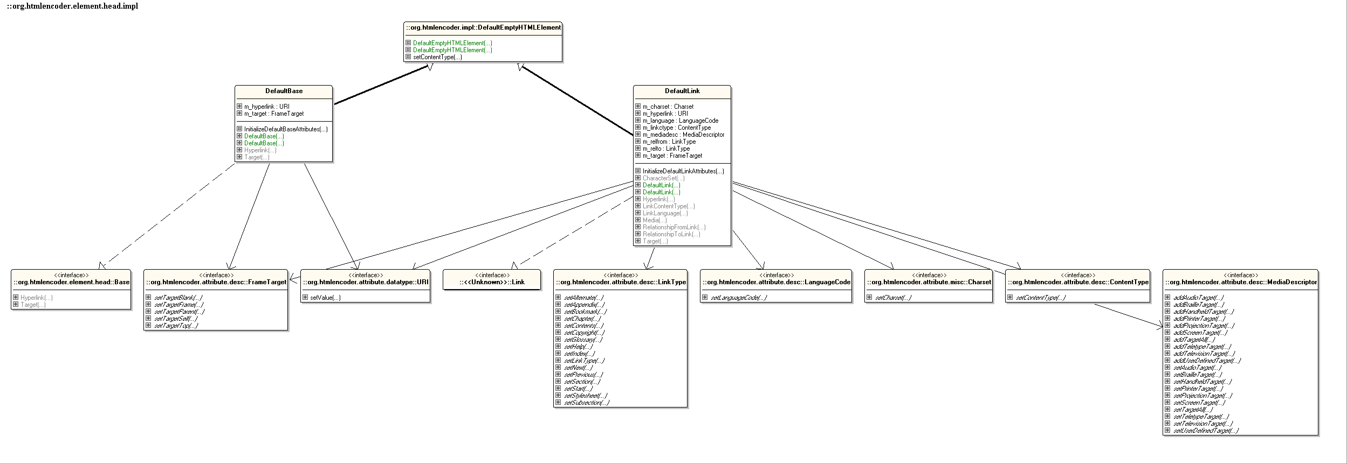Click the setCopyright(...) method text

click(x=584, y=333)
